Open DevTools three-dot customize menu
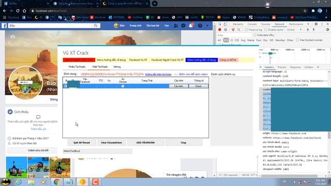This screenshot has width=331, height=186. (322, 24)
